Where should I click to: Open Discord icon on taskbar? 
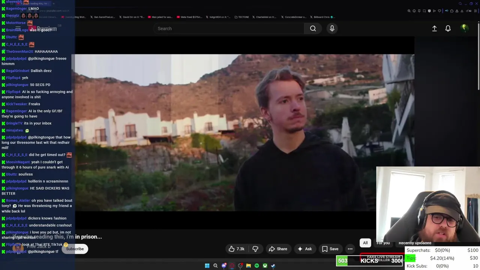pyautogui.click(x=224, y=266)
